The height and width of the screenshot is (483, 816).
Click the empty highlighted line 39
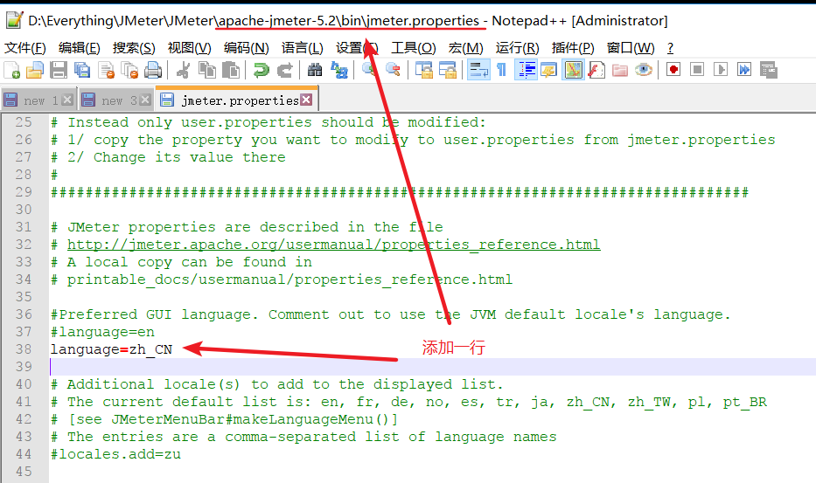433,367
